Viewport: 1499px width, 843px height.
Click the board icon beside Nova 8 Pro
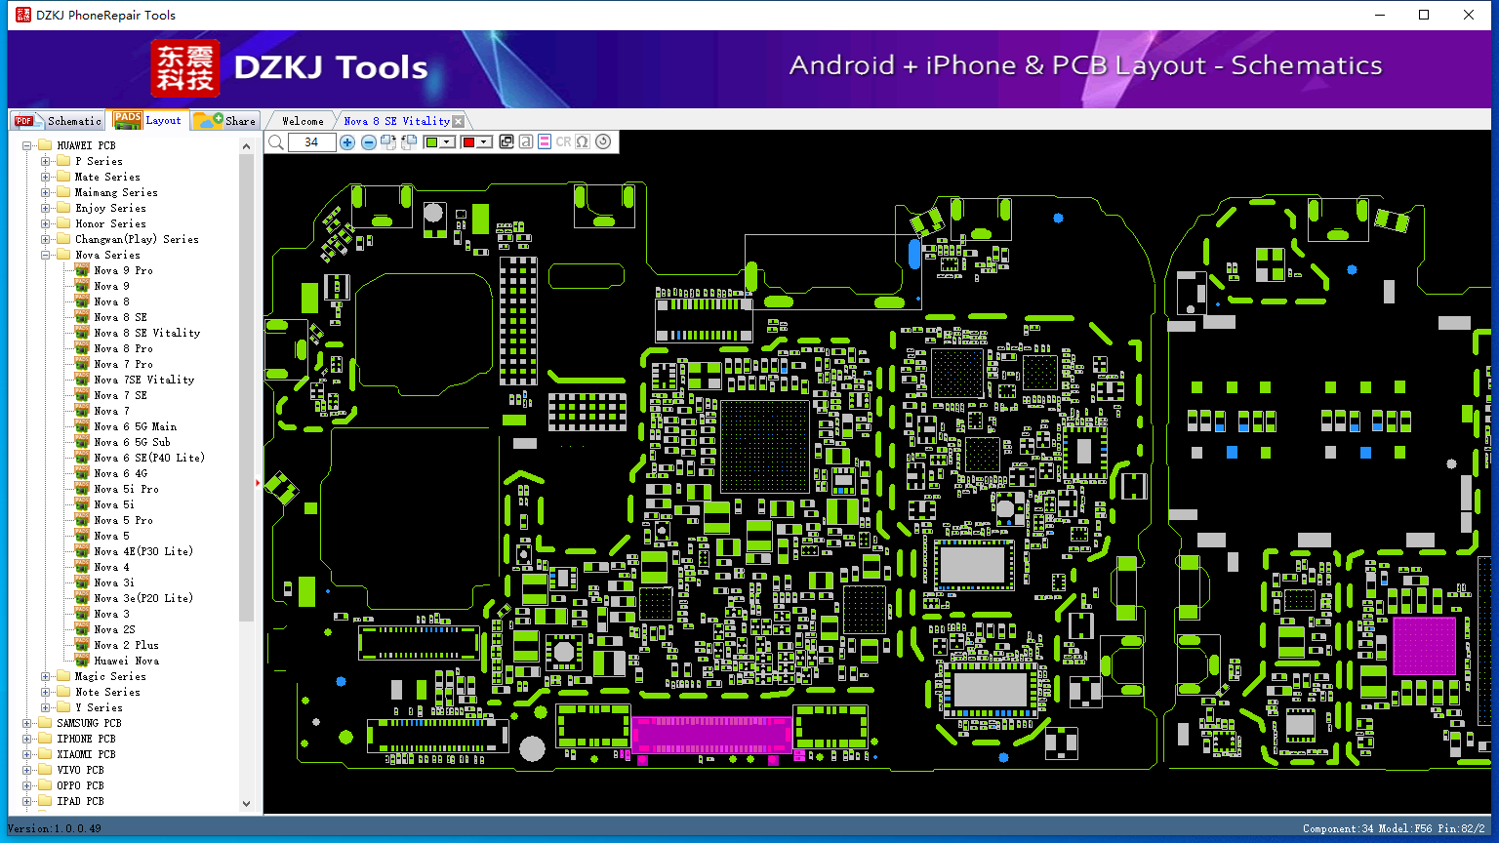click(x=83, y=348)
